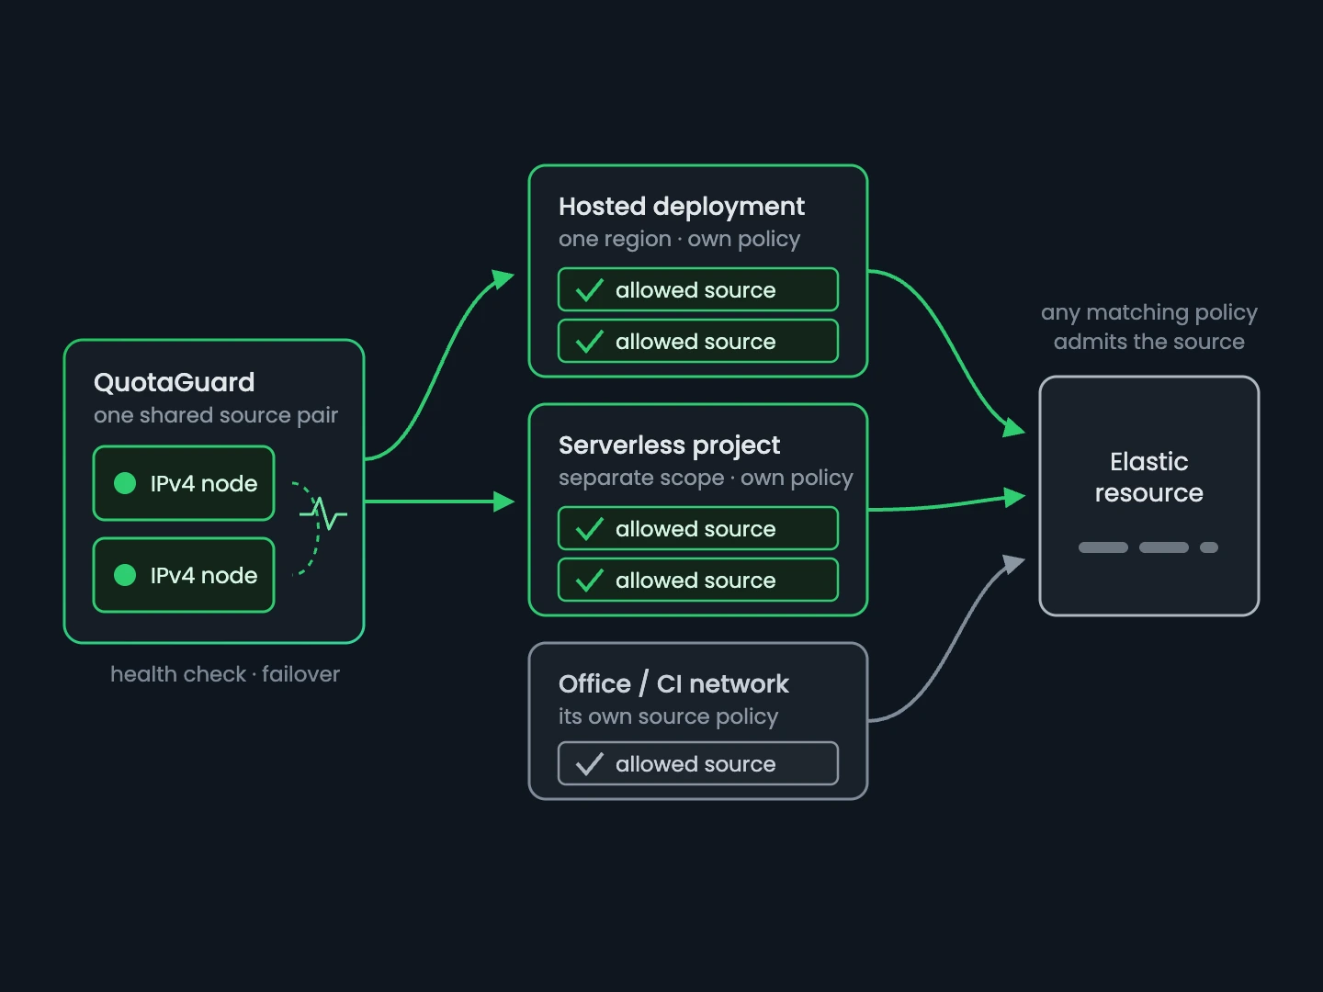Click checkmark of first allowed source in Hosted deployment
Viewport: 1323px width, 992px height.
589,290
